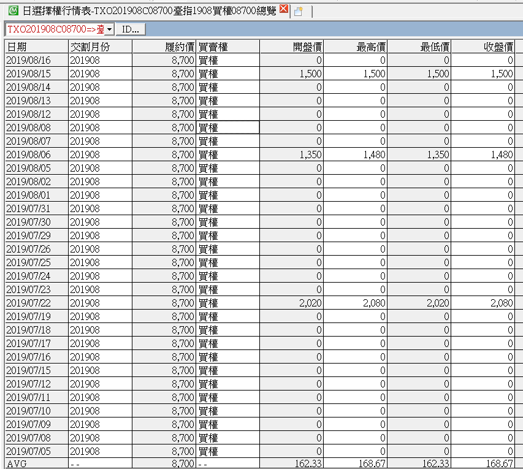Click the green M application icon in tab
The height and width of the screenshot is (469, 523).
[x=13, y=10]
